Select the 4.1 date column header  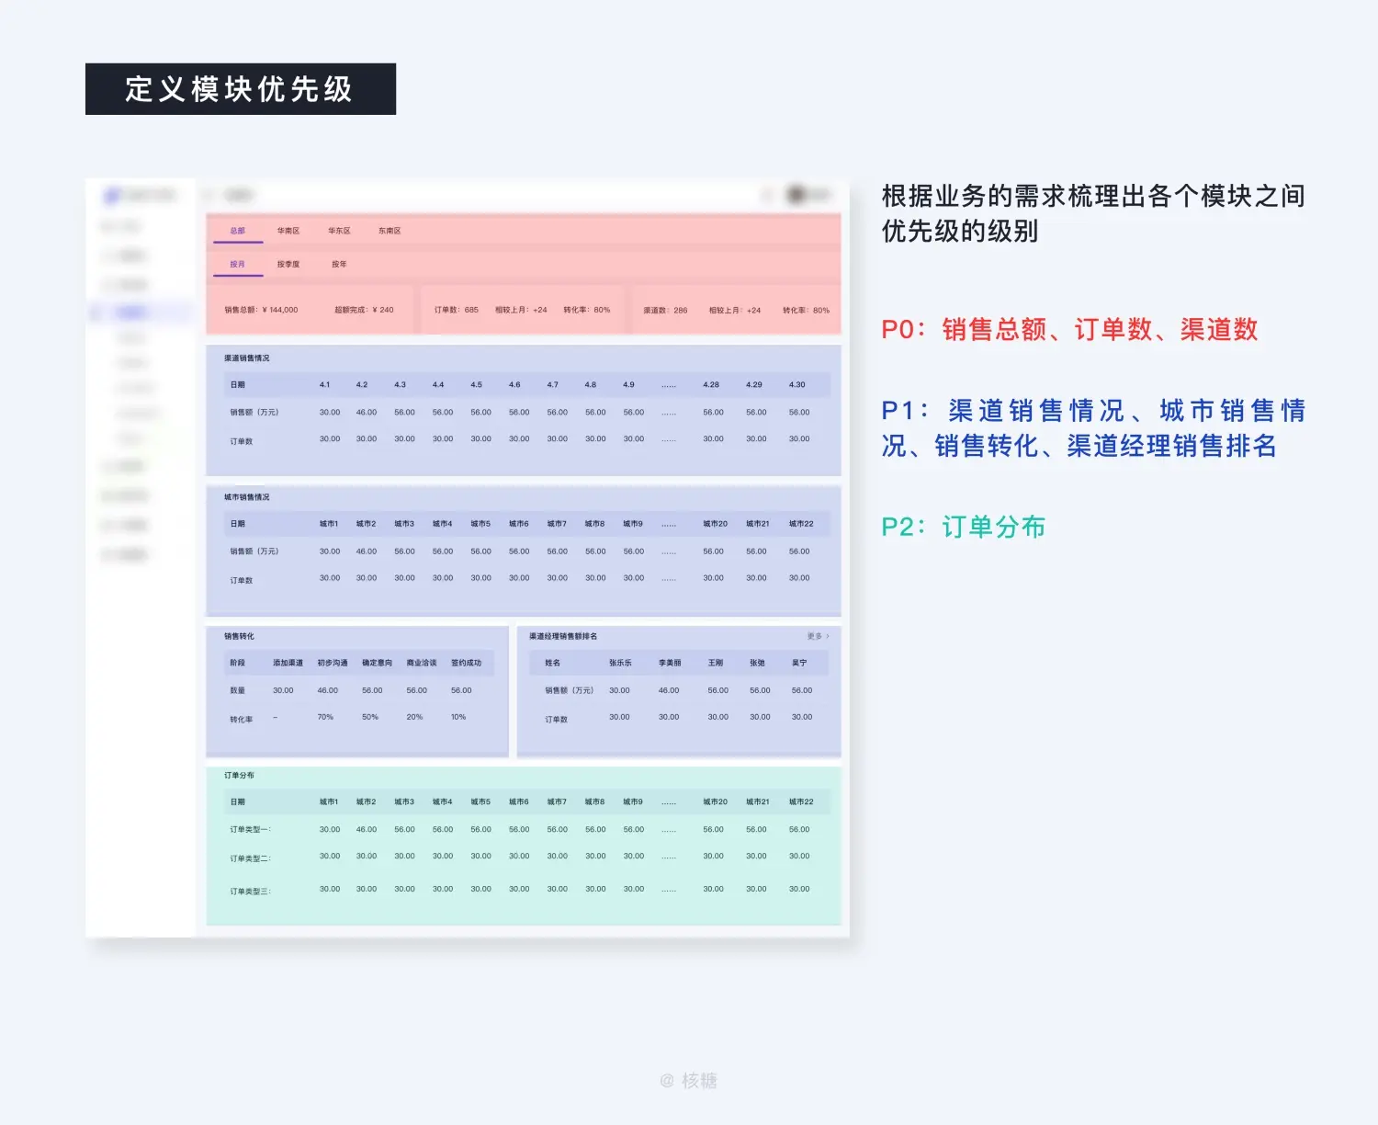click(324, 384)
